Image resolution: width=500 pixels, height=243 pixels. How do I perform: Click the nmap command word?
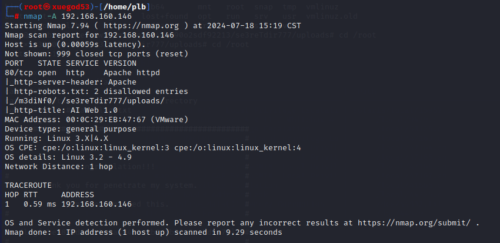coord(33,16)
